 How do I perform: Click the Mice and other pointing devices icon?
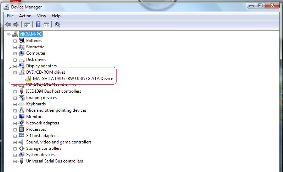[x=22, y=110]
